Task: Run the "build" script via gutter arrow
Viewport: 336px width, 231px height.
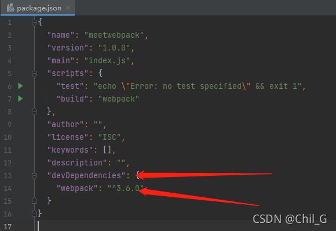Action: coord(20,99)
